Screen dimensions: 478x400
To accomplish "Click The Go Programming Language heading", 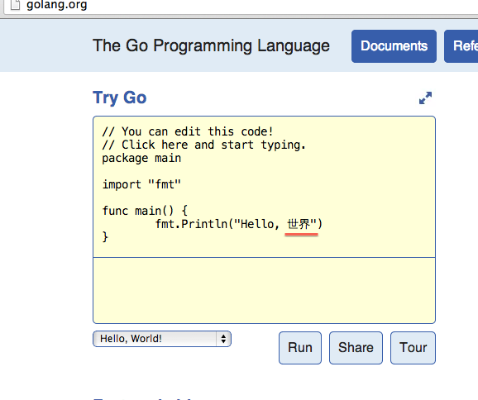I will point(211,45).
